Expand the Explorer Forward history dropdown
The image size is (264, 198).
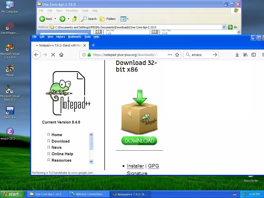(x=68, y=19)
